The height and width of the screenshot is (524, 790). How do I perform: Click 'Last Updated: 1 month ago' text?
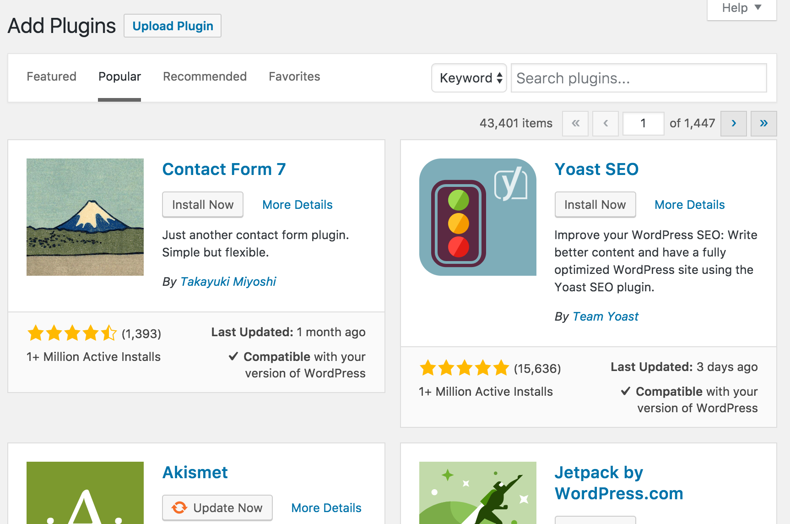288,332
